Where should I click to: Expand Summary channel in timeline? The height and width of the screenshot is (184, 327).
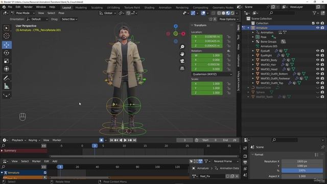2,151
